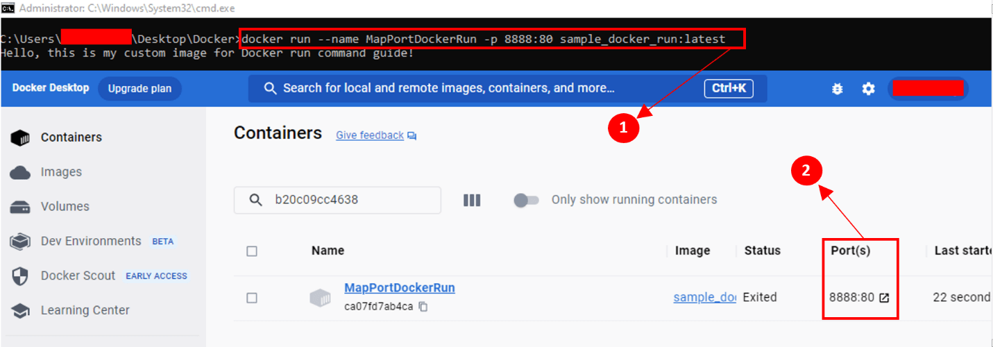Open Docker Scout in sidebar
This screenshot has height=347, width=993.
[x=78, y=276]
